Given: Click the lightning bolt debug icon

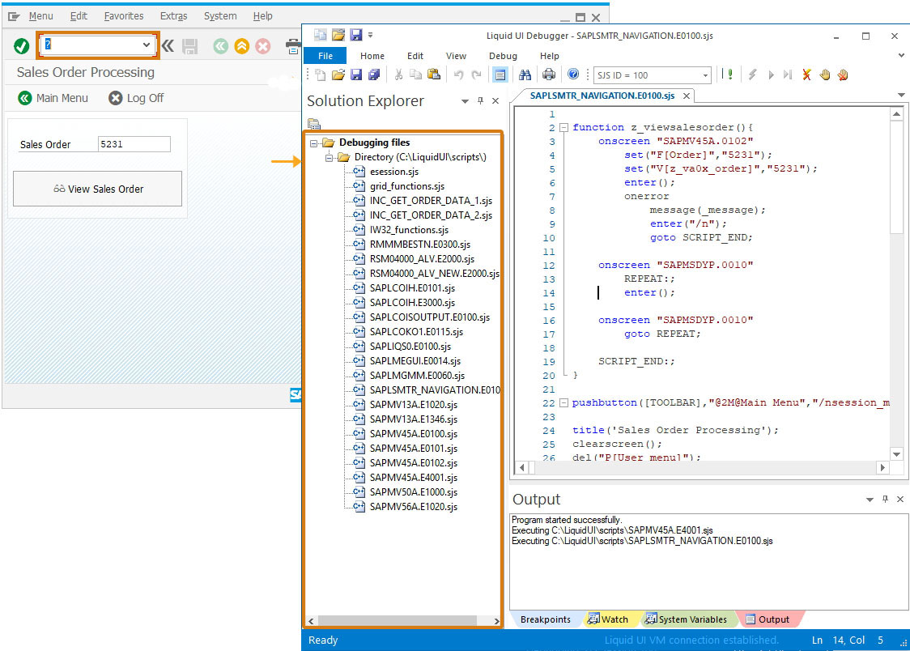Looking at the screenshot, I should coord(753,74).
